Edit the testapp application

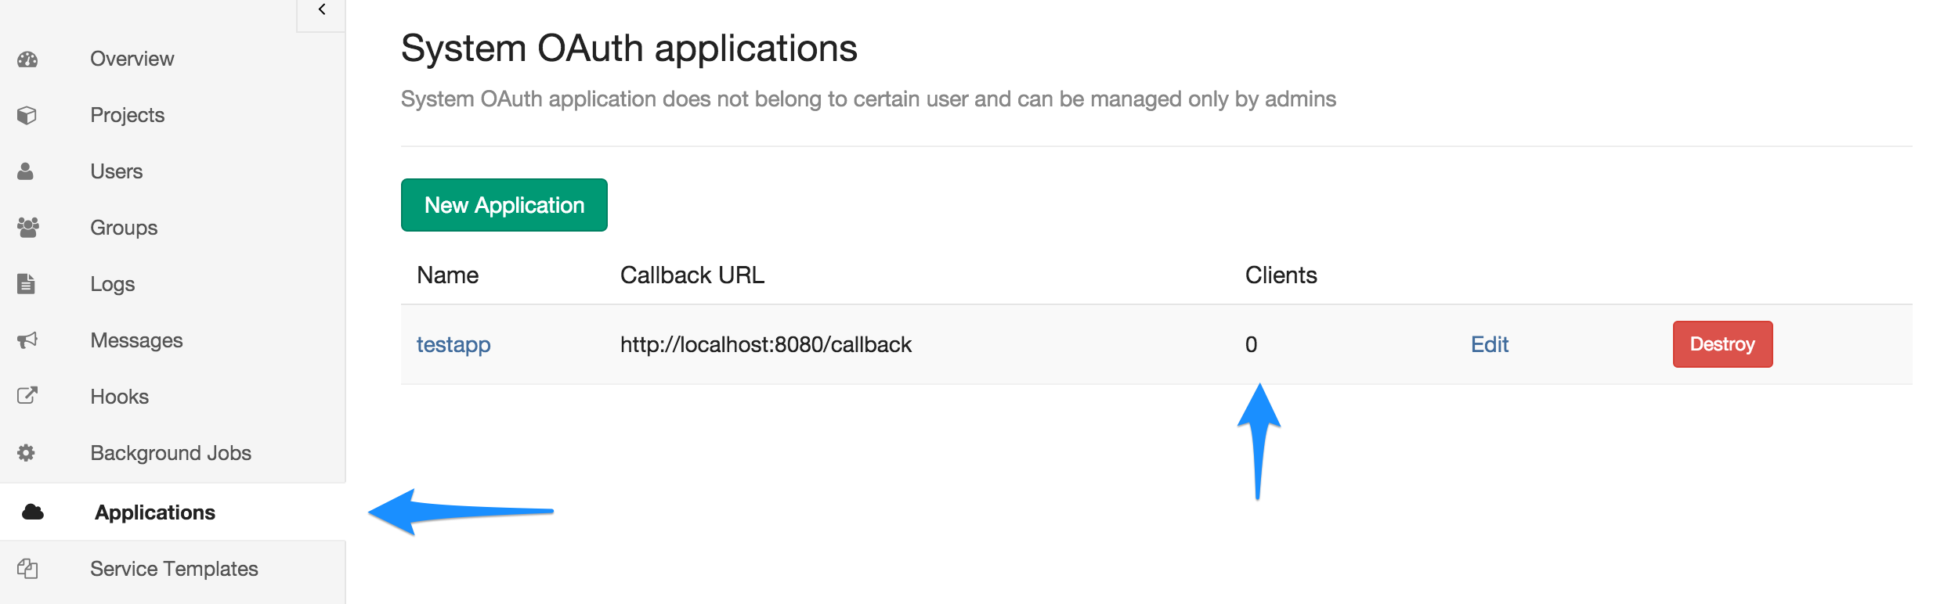[x=1489, y=344]
